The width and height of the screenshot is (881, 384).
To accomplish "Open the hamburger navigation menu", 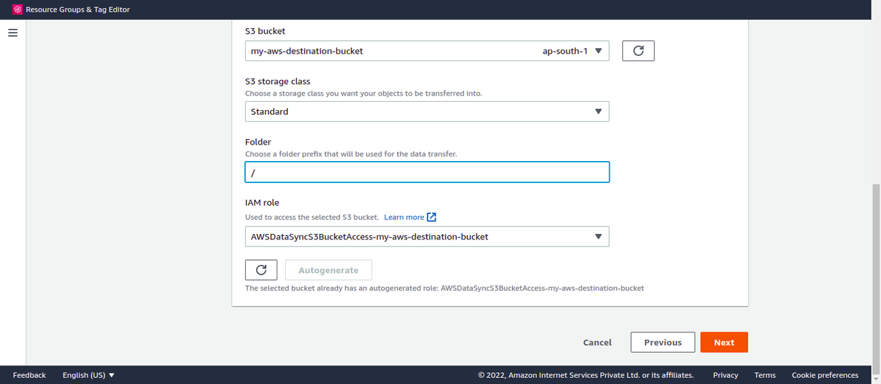I will tap(12, 33).
